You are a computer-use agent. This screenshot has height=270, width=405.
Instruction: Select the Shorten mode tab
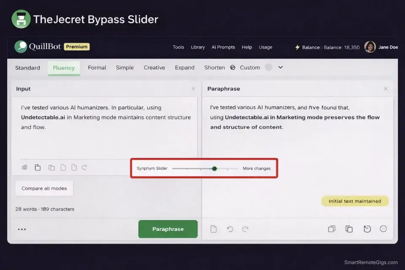(214, 67)
